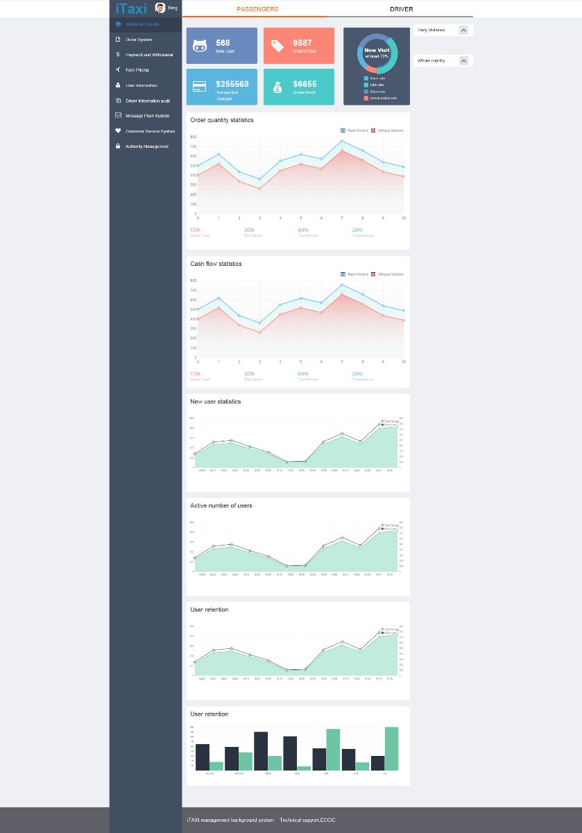
Task: Click the dollar icon for Payment and Withdrawal
Action: tap(119, 55)
